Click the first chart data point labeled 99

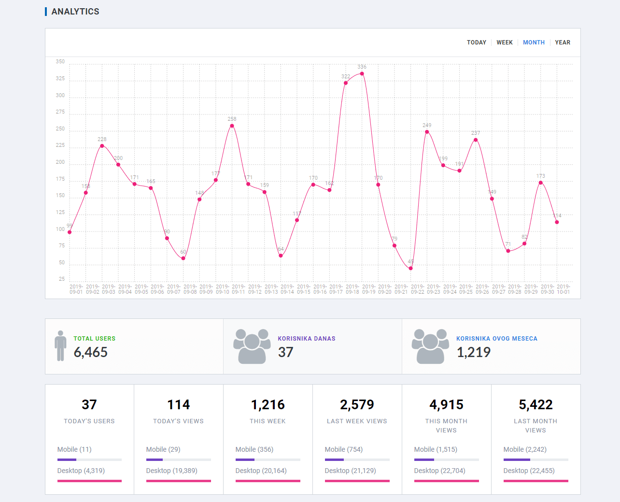point(70,232)
